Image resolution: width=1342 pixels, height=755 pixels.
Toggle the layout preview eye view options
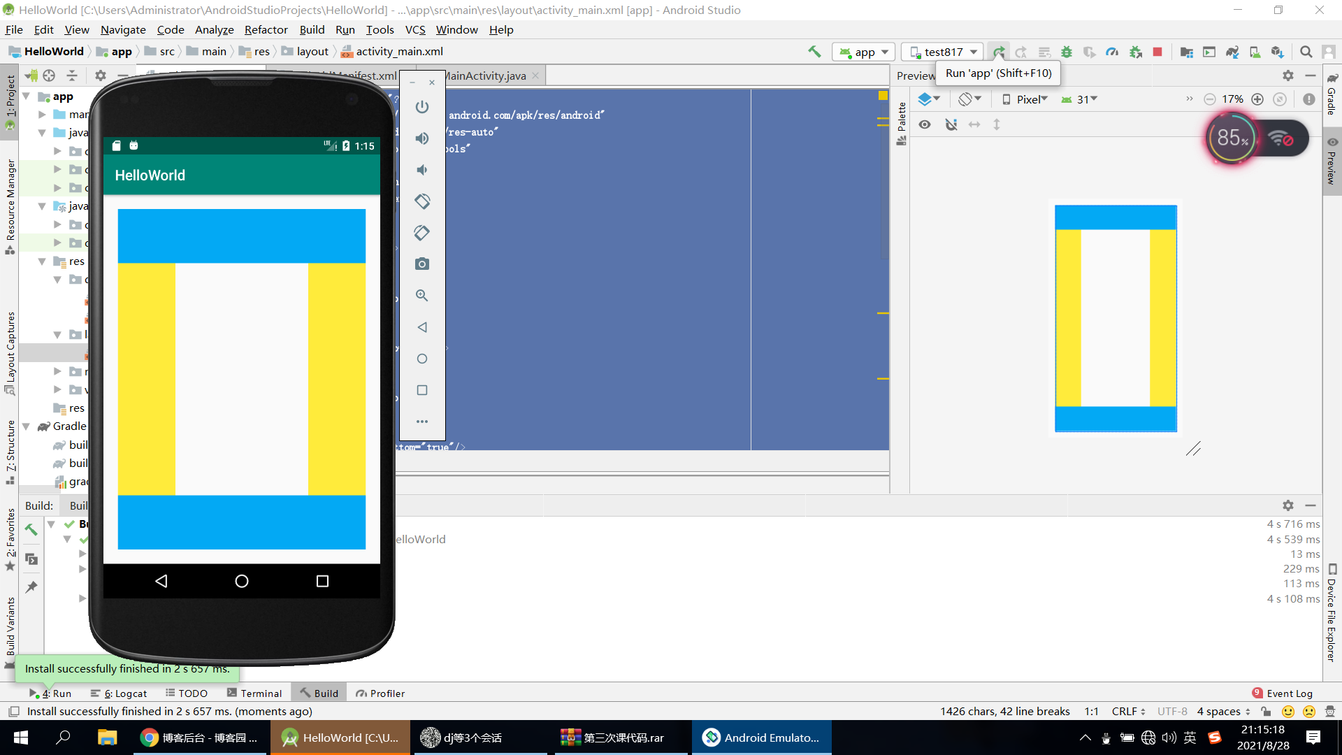click(x=925, y=124)
